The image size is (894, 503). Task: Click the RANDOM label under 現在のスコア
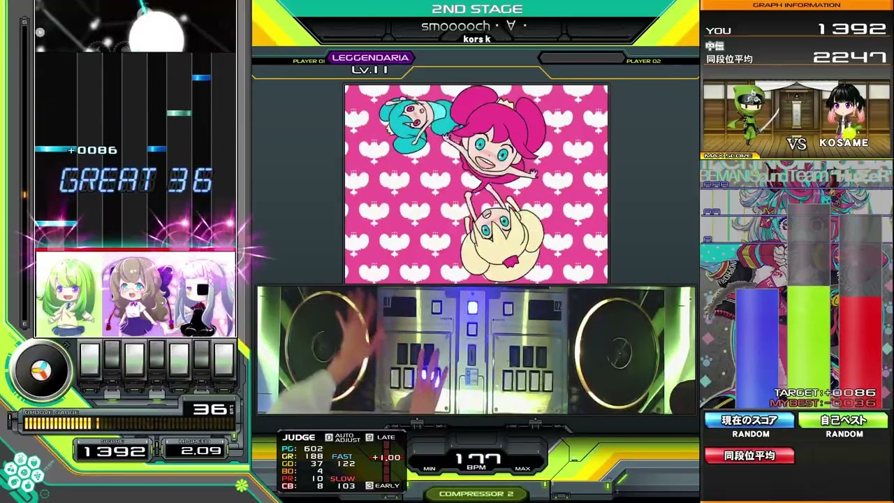751,435
